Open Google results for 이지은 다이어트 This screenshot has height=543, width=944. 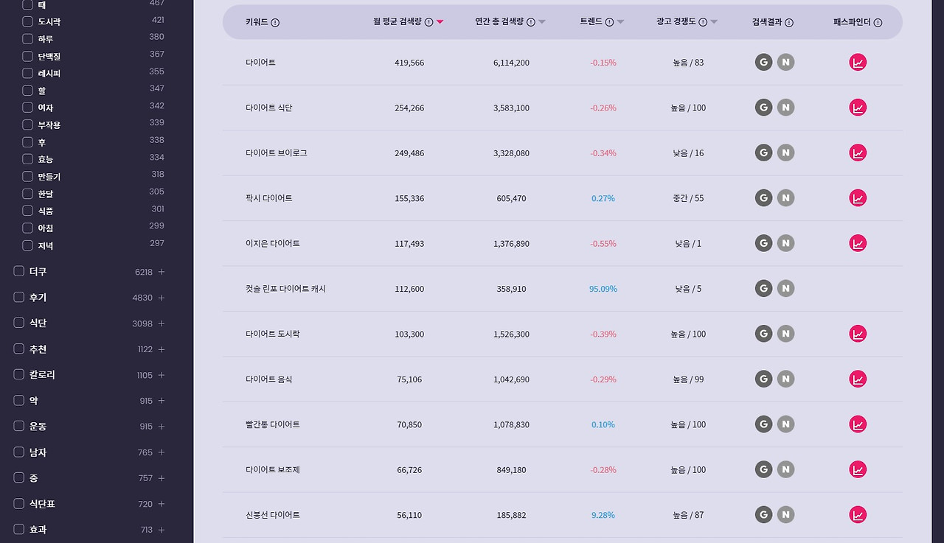[x=763, y=243]
